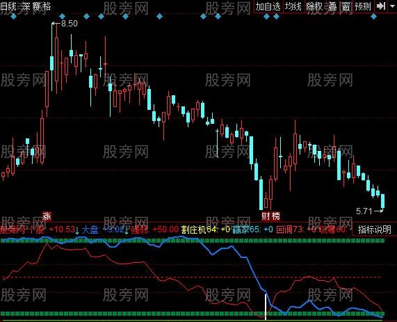Toggle the 预测 forecast option
Image resolution: width=397 pixels, height=322 pixels.
[x=363, y=6]
